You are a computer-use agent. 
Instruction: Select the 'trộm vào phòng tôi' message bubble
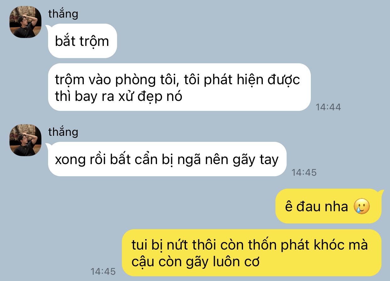pos(179,87)
